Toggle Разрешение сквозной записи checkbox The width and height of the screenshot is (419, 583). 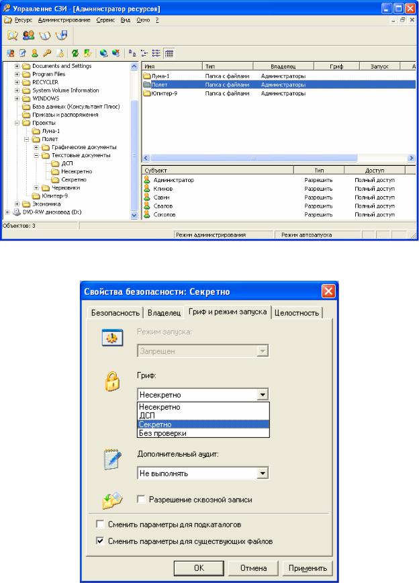(x=141, y=499)
